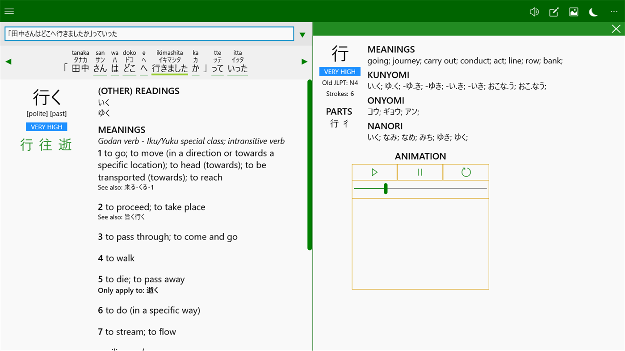The image size is (625, 351).
Task: Toggle dark mode with the moon icon
Action: [x=593, y=12]
